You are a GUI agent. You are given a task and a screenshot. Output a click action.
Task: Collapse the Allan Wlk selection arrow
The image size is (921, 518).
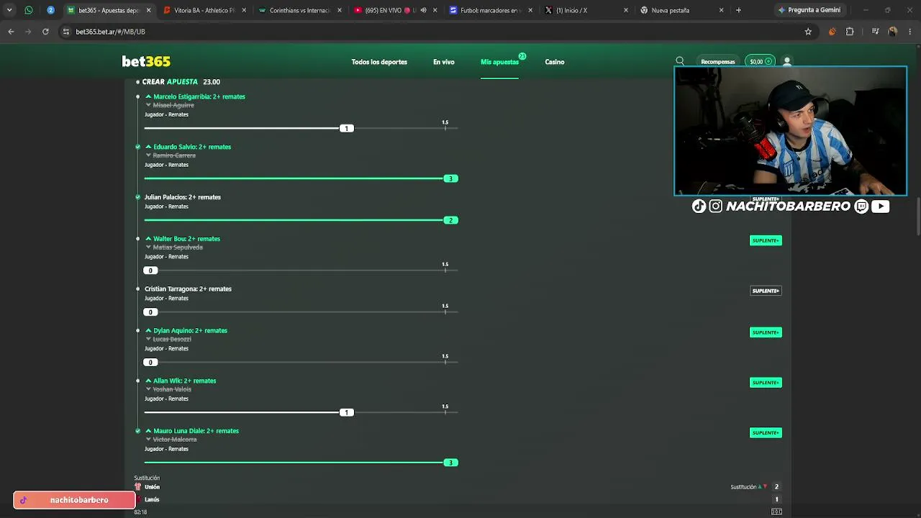click(x=148, y=381)
